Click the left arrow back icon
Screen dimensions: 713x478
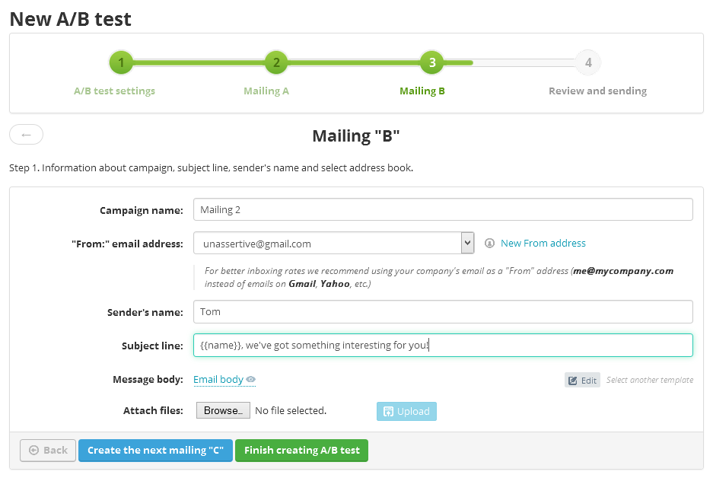click(26, 135)
